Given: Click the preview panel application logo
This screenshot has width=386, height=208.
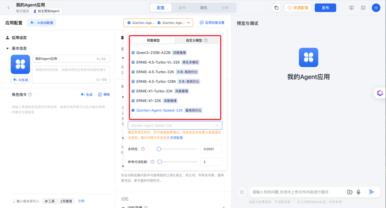Looking at the screenshot, I should click(308, 57).
